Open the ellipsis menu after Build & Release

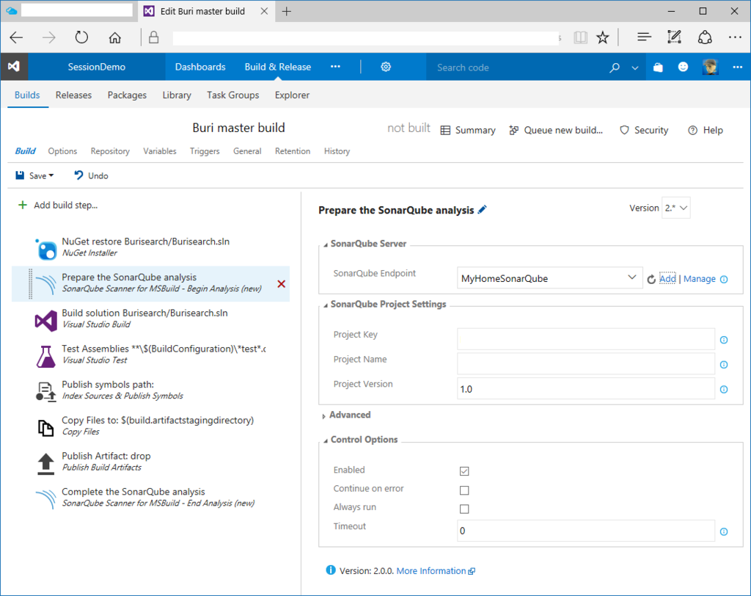coord(335,67)
